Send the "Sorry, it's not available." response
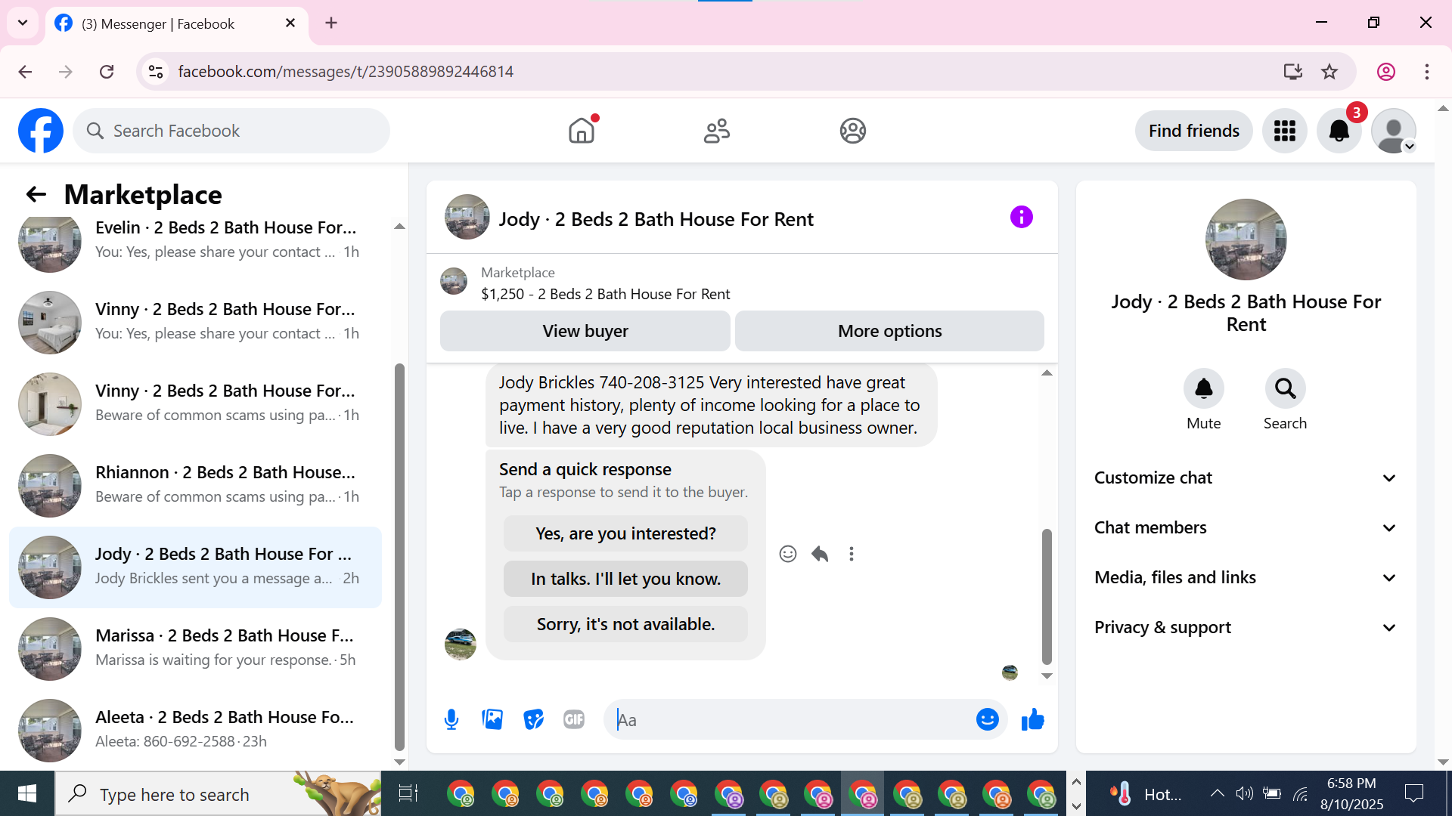 pyautogui.click(x=625, y=624)
